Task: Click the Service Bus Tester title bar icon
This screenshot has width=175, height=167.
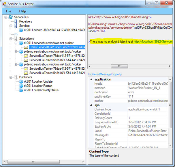Action: pos(4,4)
